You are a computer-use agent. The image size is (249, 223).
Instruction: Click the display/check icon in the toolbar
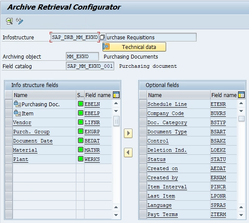point(9,21)
